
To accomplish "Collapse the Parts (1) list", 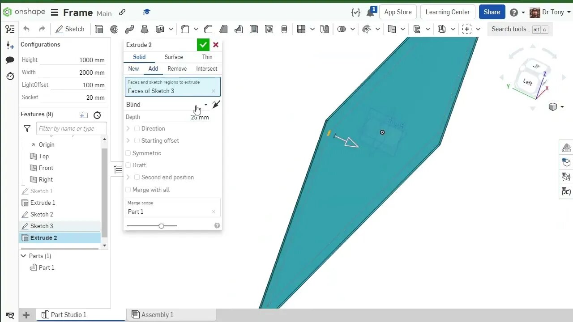I will coord(23,256).
